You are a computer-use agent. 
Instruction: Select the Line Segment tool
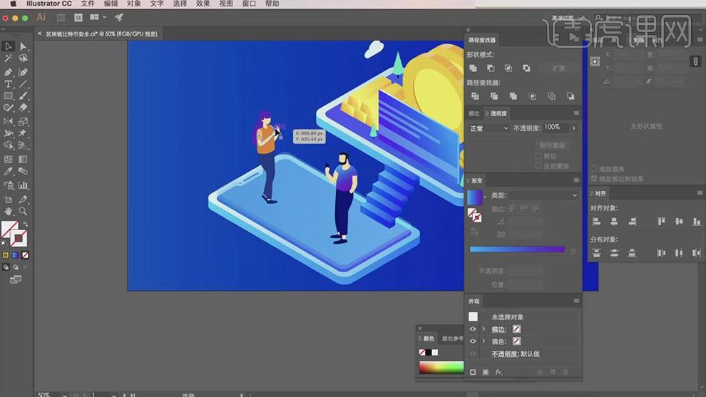click(x=23, y=84)
